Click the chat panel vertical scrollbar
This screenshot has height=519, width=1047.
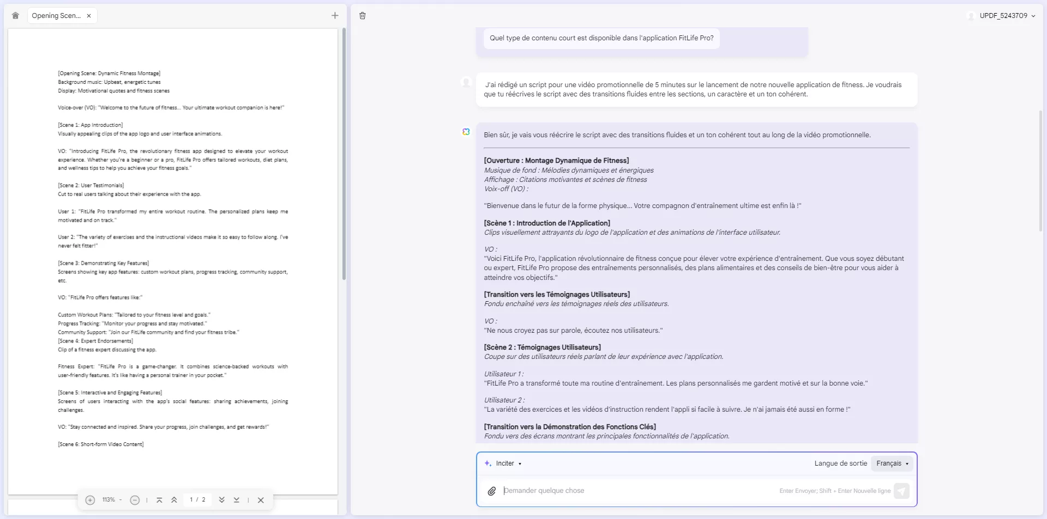coord(1040,170)
